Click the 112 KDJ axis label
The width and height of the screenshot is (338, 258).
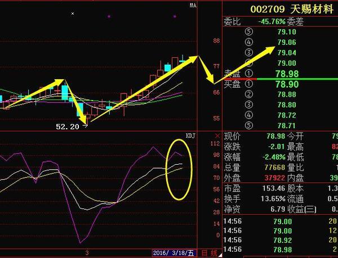[215, 143]
